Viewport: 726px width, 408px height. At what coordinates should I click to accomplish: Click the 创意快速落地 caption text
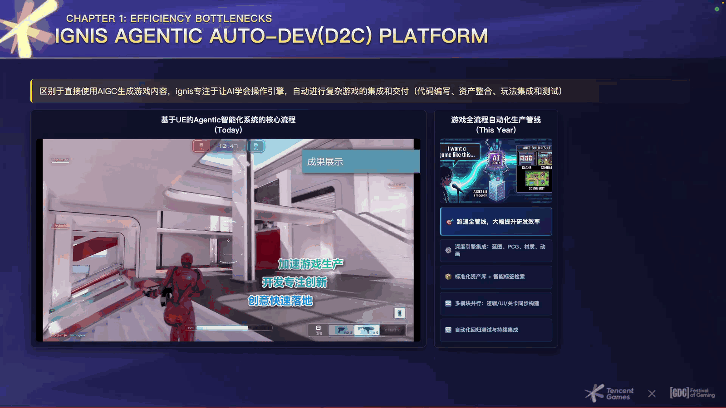click(x=280, y=301)
